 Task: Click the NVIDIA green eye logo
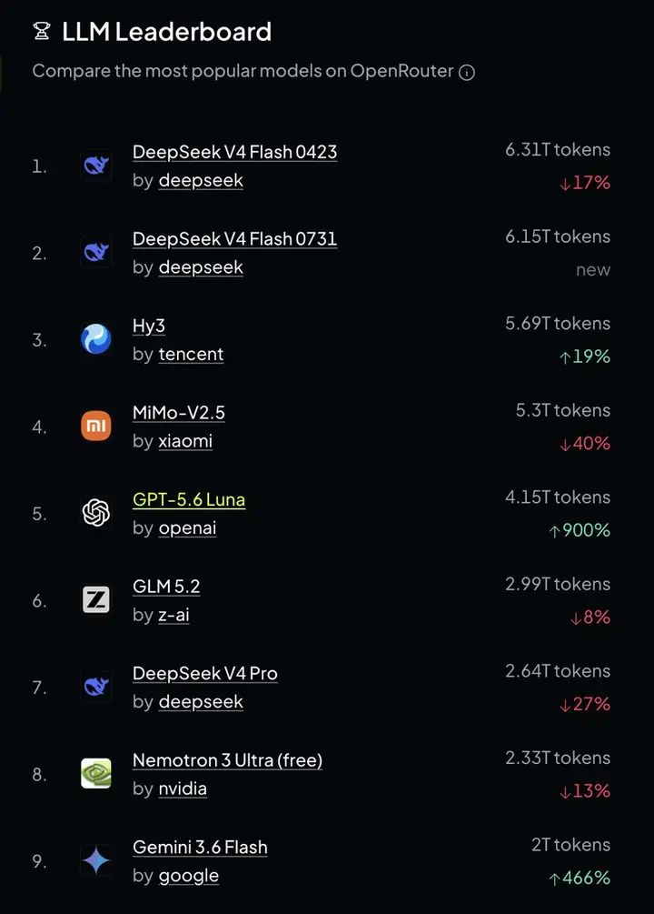(x=96, y=774)
